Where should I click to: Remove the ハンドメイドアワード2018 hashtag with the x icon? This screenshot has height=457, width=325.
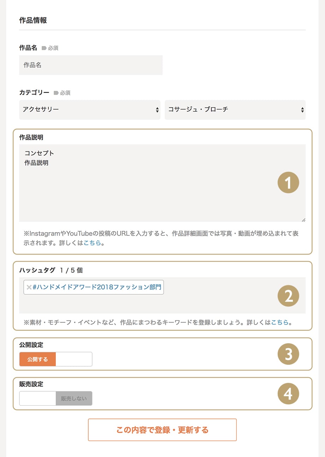click(29, 287)
